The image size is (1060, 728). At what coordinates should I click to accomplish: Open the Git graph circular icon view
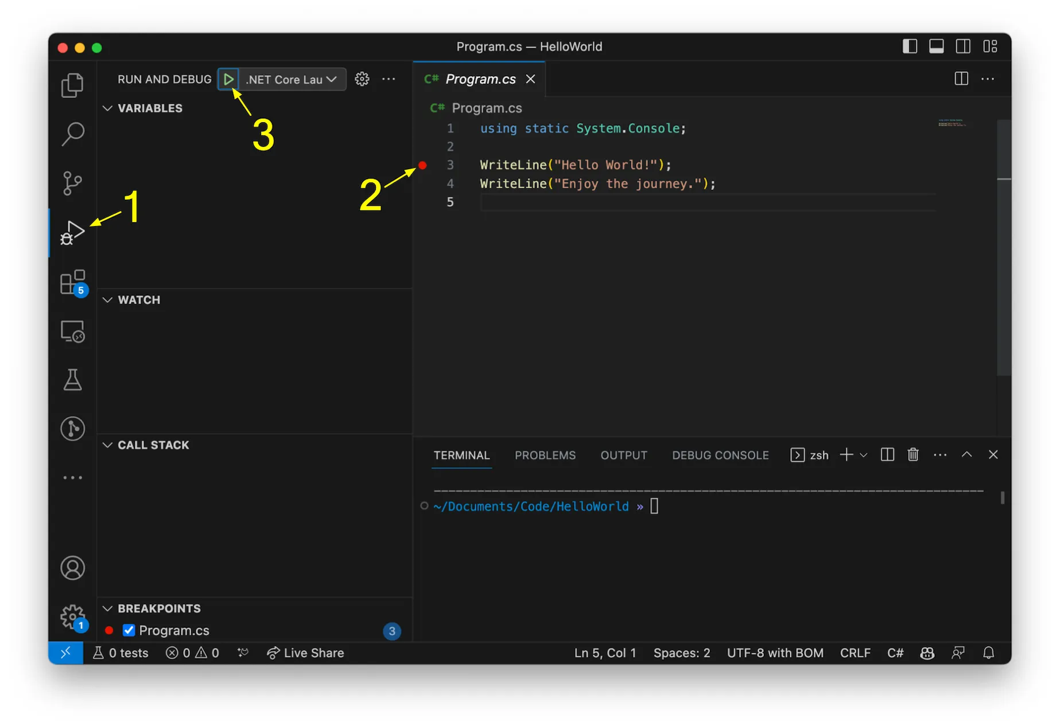(72, 429)
